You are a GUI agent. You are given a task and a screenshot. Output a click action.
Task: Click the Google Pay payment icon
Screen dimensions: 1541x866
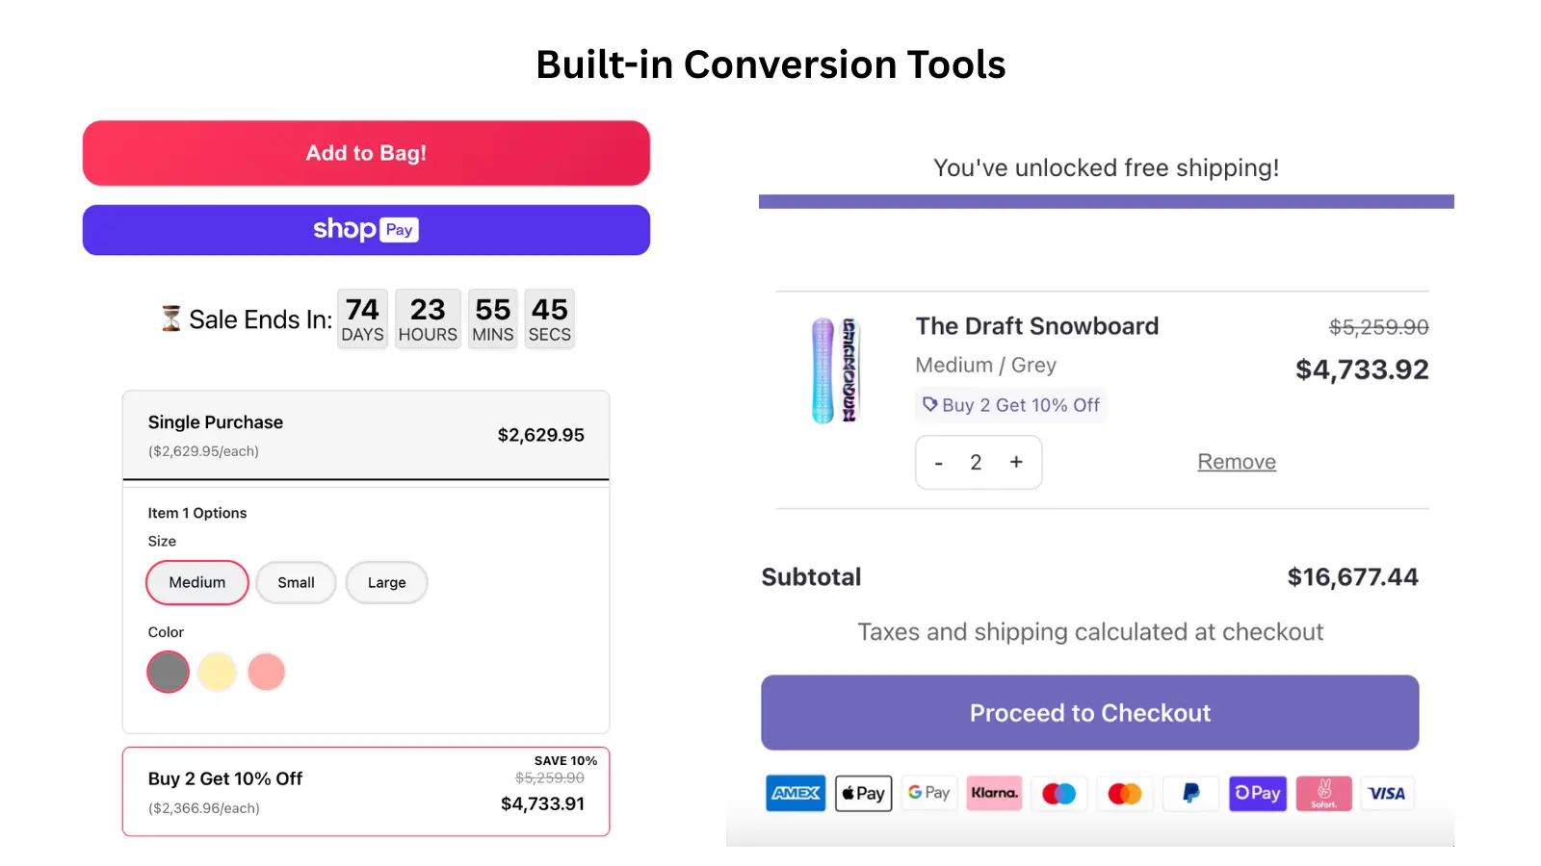tap(928, 793)
